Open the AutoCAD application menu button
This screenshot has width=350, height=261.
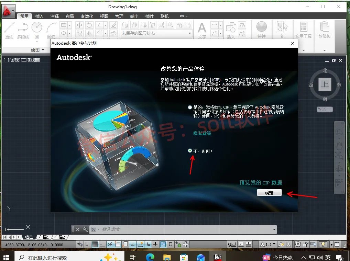tap(9, 11)
